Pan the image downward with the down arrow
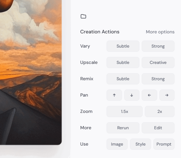This screenshot has width=181, height=158. pos(132,95)
